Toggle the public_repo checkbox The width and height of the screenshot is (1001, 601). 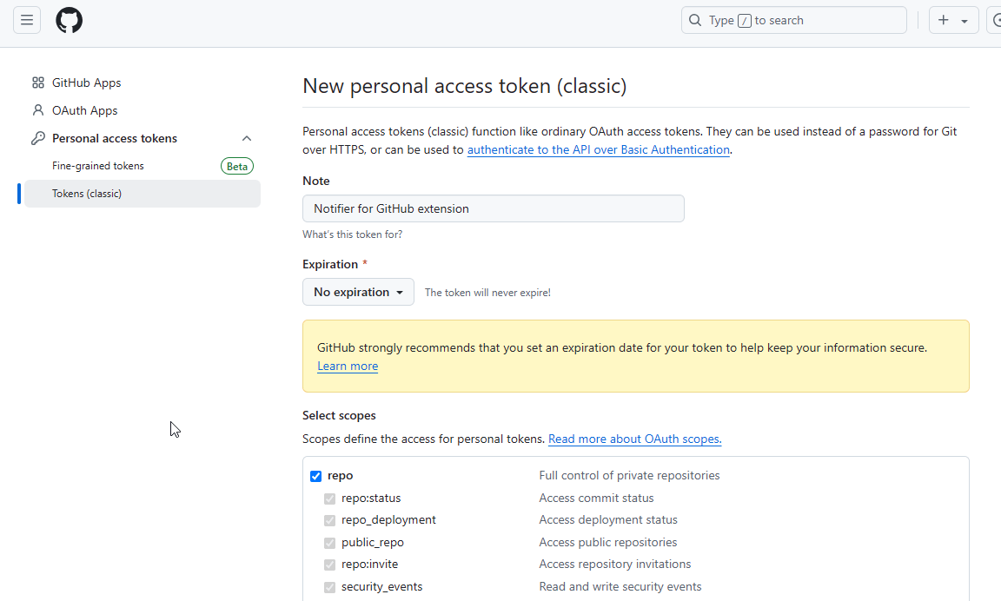coord(329,543)
